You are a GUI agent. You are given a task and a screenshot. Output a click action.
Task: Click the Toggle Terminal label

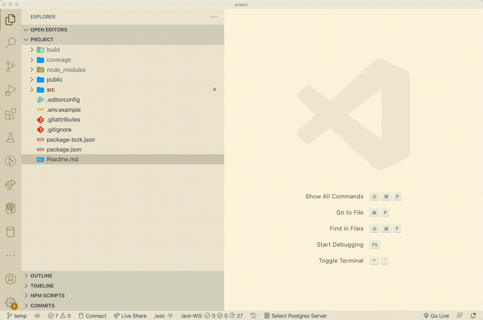coord(341,261)
